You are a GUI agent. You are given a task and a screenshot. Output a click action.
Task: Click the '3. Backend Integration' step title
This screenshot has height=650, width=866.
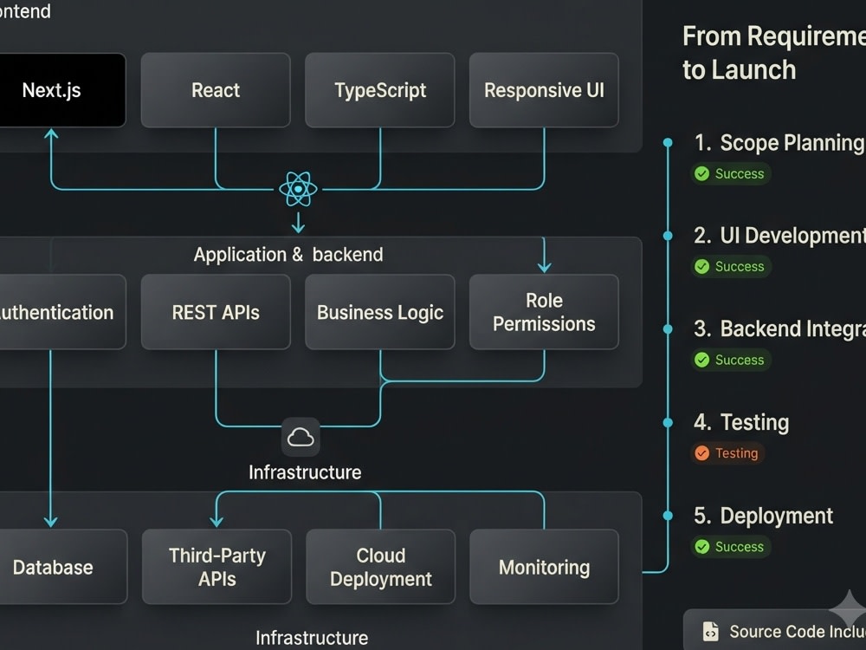tap(780, 328)
